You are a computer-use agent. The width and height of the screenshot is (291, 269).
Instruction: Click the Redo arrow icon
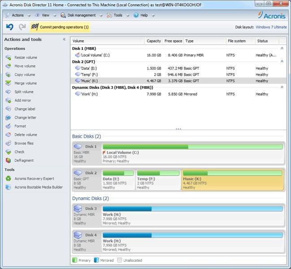pos(22,27)
